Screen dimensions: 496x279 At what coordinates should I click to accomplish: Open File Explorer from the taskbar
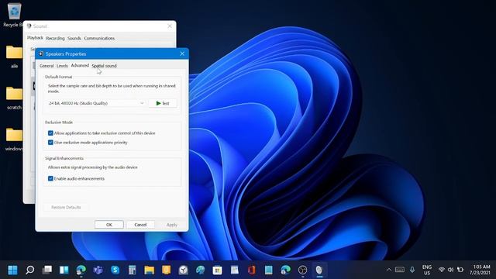[150, 270]
